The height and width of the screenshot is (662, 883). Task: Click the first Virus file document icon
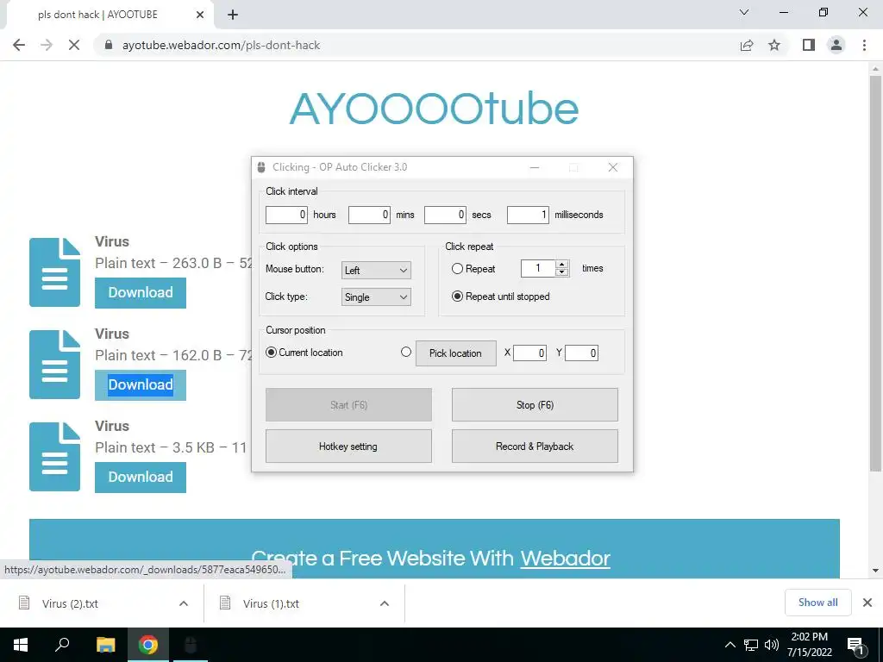point(54,272)
